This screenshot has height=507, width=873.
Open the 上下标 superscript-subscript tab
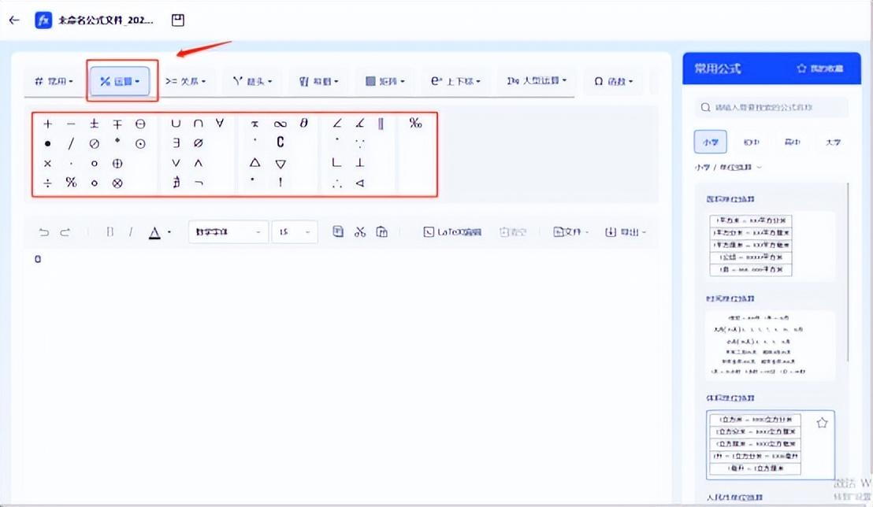455,81
